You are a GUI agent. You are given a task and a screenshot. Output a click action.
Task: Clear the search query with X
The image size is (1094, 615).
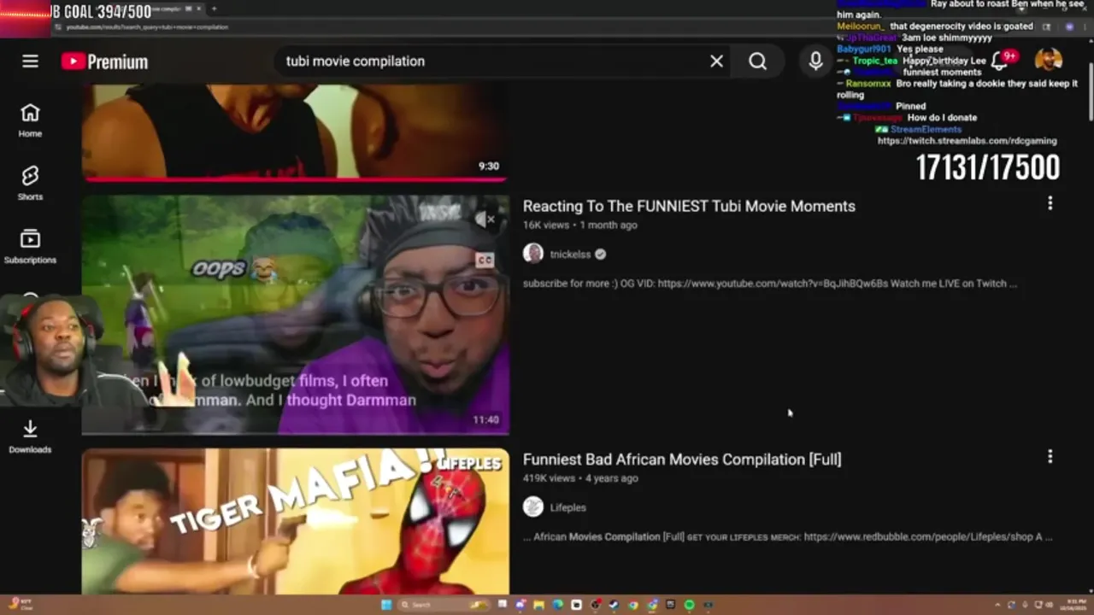pos(716,61)
